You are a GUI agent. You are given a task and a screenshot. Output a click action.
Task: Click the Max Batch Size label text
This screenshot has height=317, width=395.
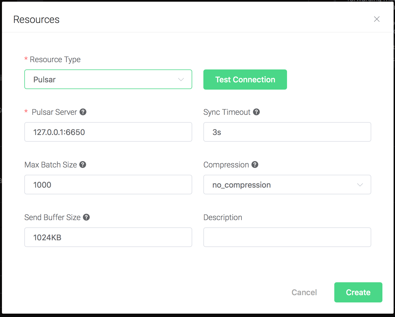[51, 165]
